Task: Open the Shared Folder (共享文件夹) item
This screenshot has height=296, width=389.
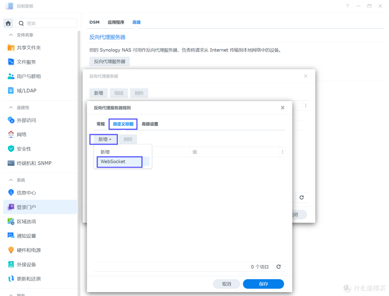Action: (x=40, y=47)
